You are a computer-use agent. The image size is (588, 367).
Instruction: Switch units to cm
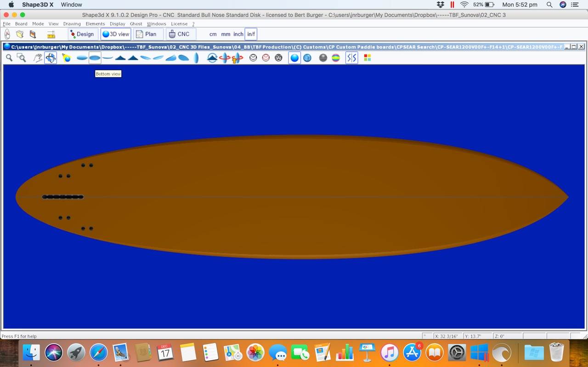click(213, 34)
